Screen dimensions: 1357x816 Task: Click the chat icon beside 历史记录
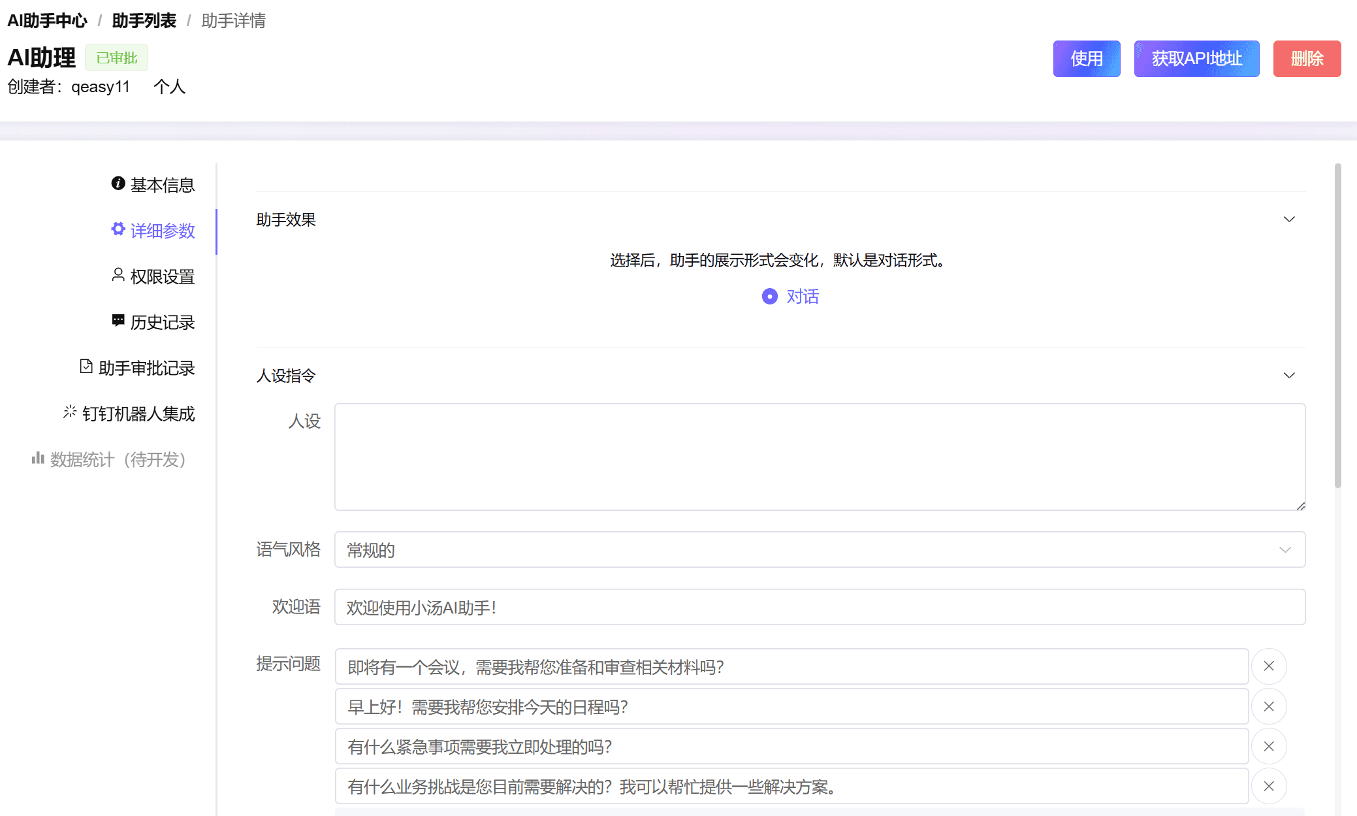(x=118, y=321)
